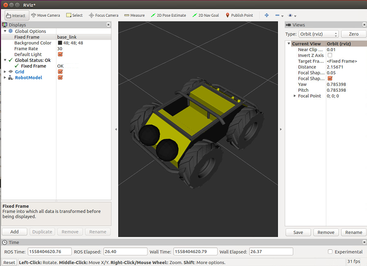Select the Move Camera tool
The width and height of the screenshot is (367, 266).
45,15
